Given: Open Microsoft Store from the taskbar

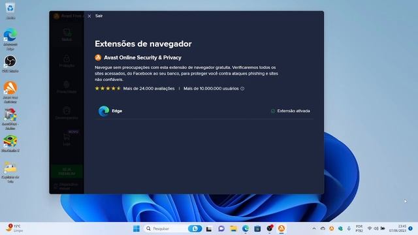Looking at the screenshot, I should (257, 228).
